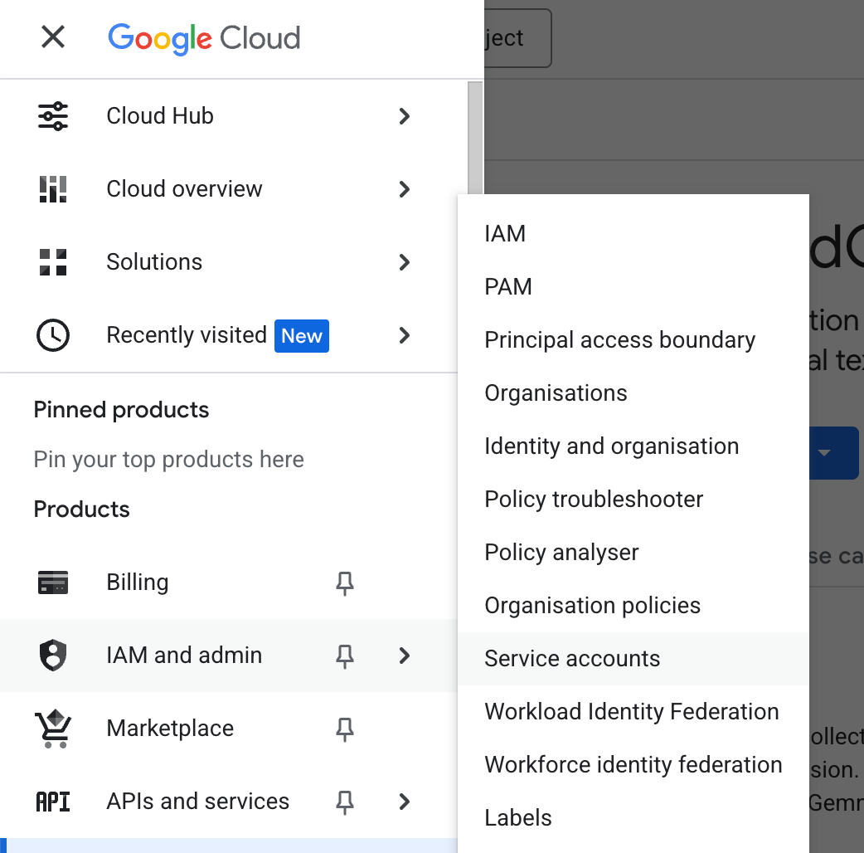Open IAM from the submenu
Viewport: 864px width, 853px height.
(x=633, y=234)
